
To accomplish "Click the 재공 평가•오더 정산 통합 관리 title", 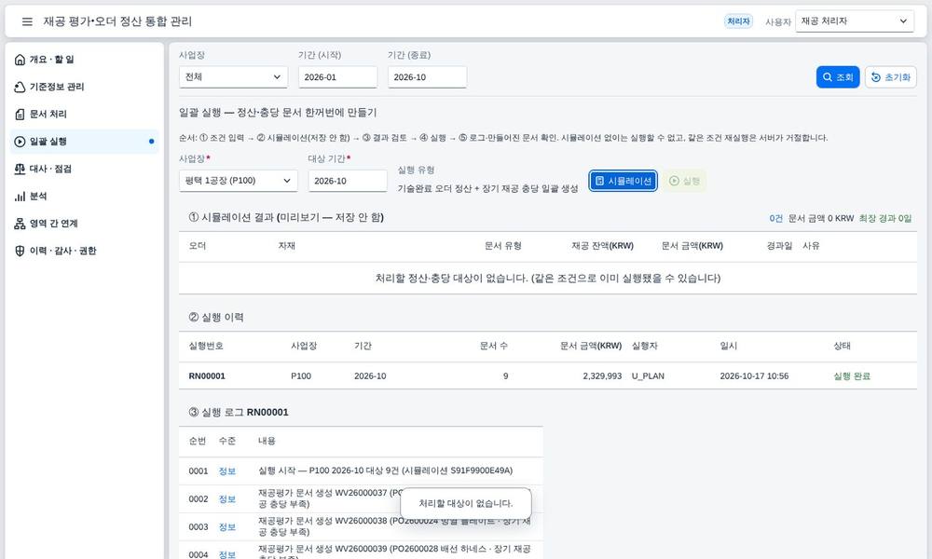I will click(x=117, y=21).
